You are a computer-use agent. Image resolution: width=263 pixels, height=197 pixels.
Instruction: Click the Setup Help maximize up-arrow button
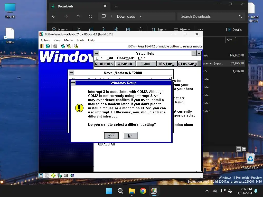[199, 53]
